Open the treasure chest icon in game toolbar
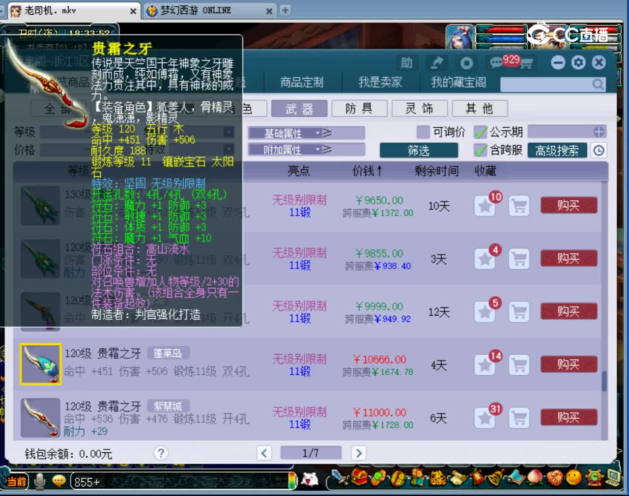The image size is (629, 496). (x=360, y=477)
